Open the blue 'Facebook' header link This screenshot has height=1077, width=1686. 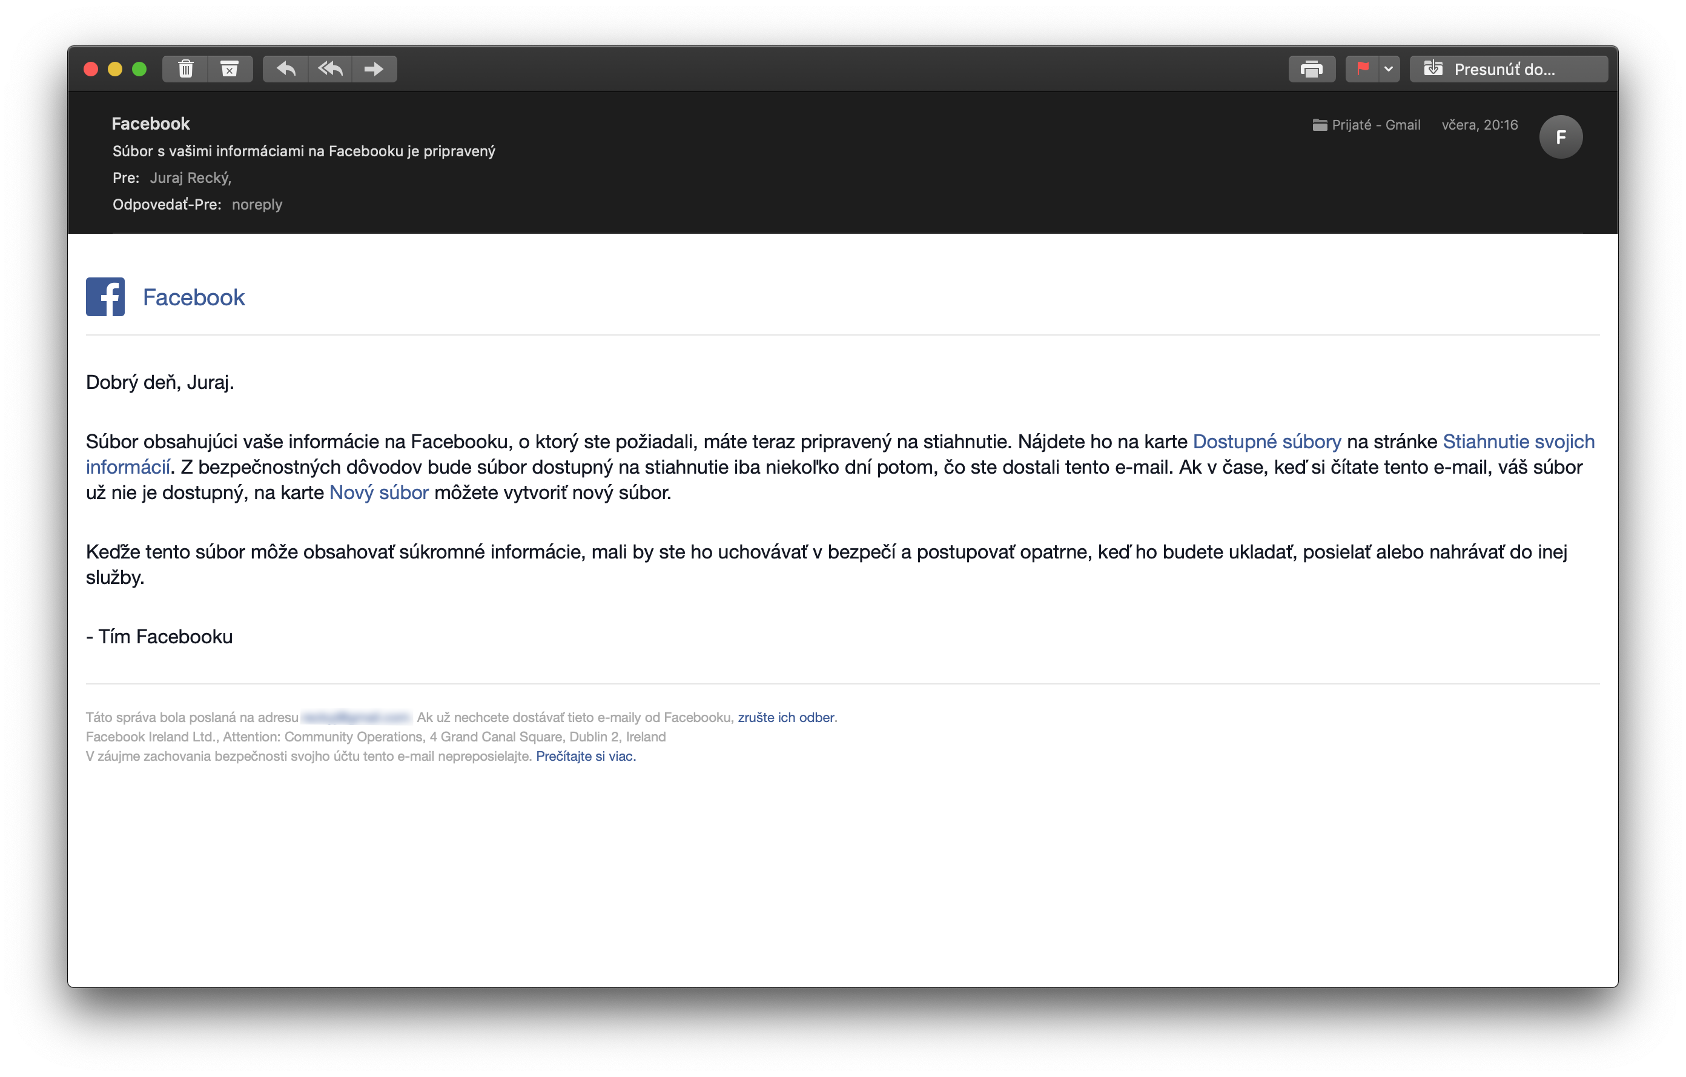(x=194, y=297)
